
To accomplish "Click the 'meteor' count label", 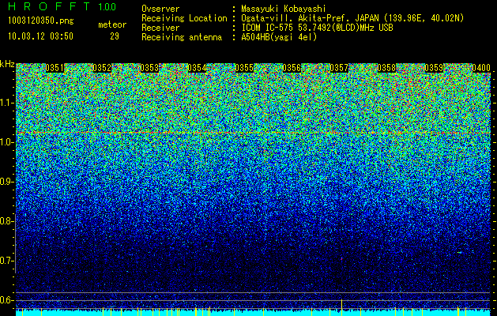I will [x=112, y=24].
